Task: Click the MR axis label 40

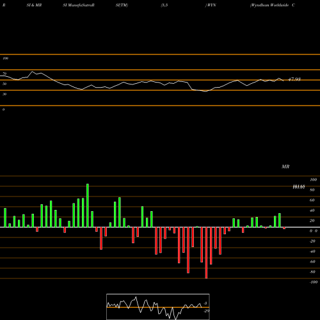Action: tap(312, 211)
